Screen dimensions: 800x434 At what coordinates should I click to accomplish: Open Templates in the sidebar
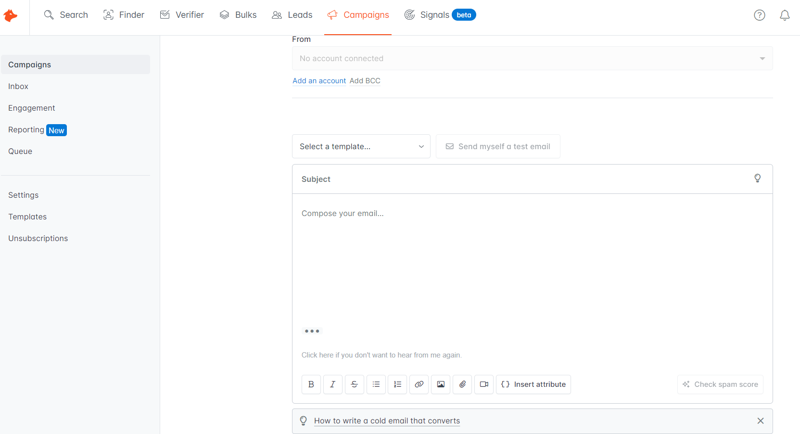[27, 217]
